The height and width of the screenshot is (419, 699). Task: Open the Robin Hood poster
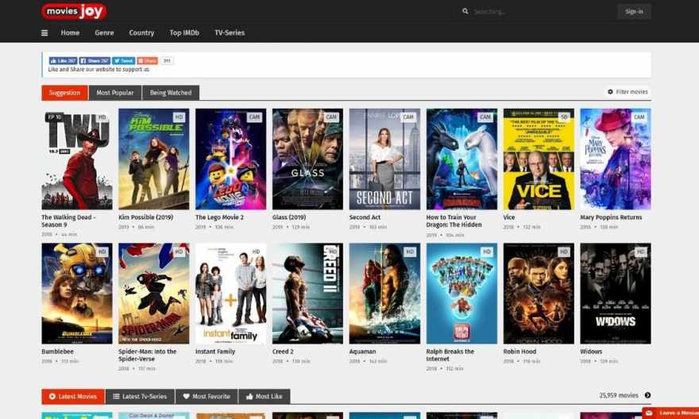tap(539, 294)
